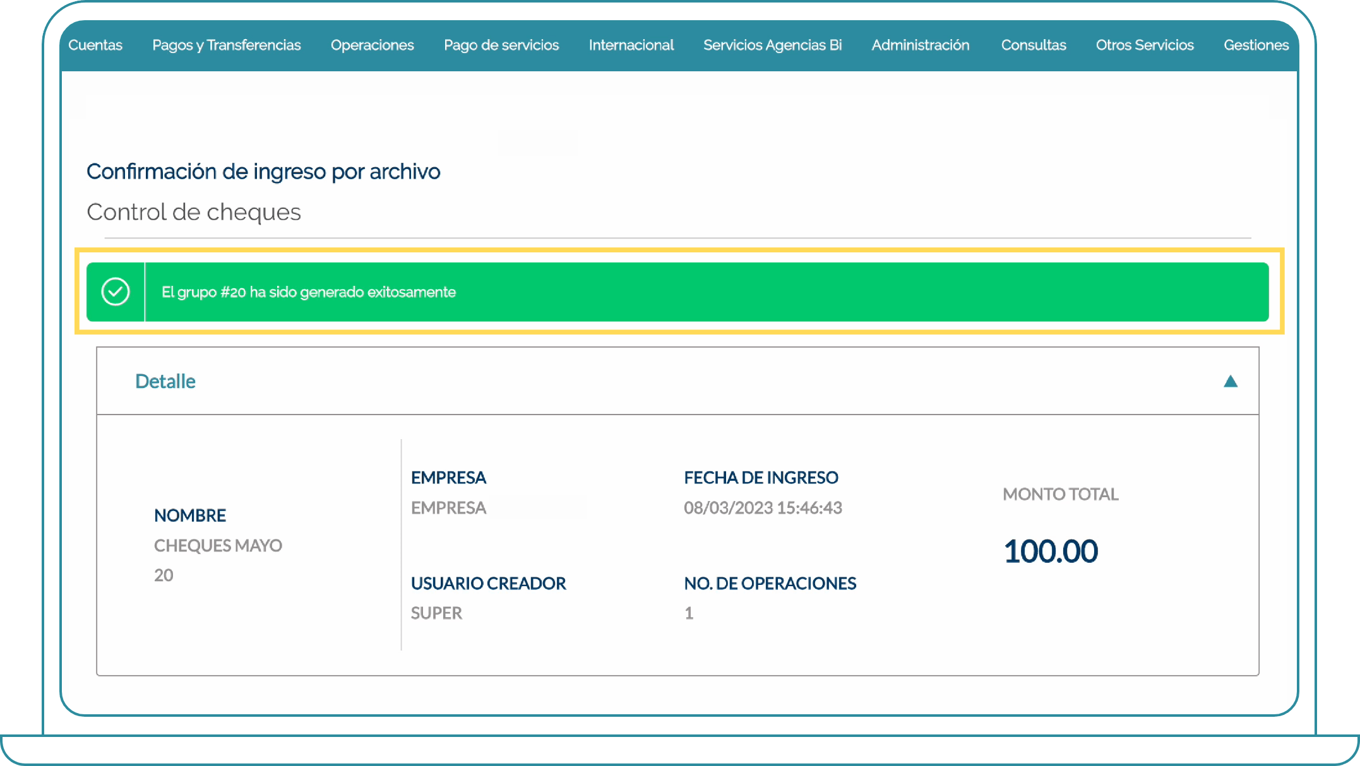Click the success checkmark icon

pyautogui.click(x=116, y=292)
